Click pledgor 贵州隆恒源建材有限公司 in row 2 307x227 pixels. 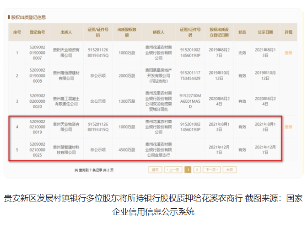coord(66,76)
